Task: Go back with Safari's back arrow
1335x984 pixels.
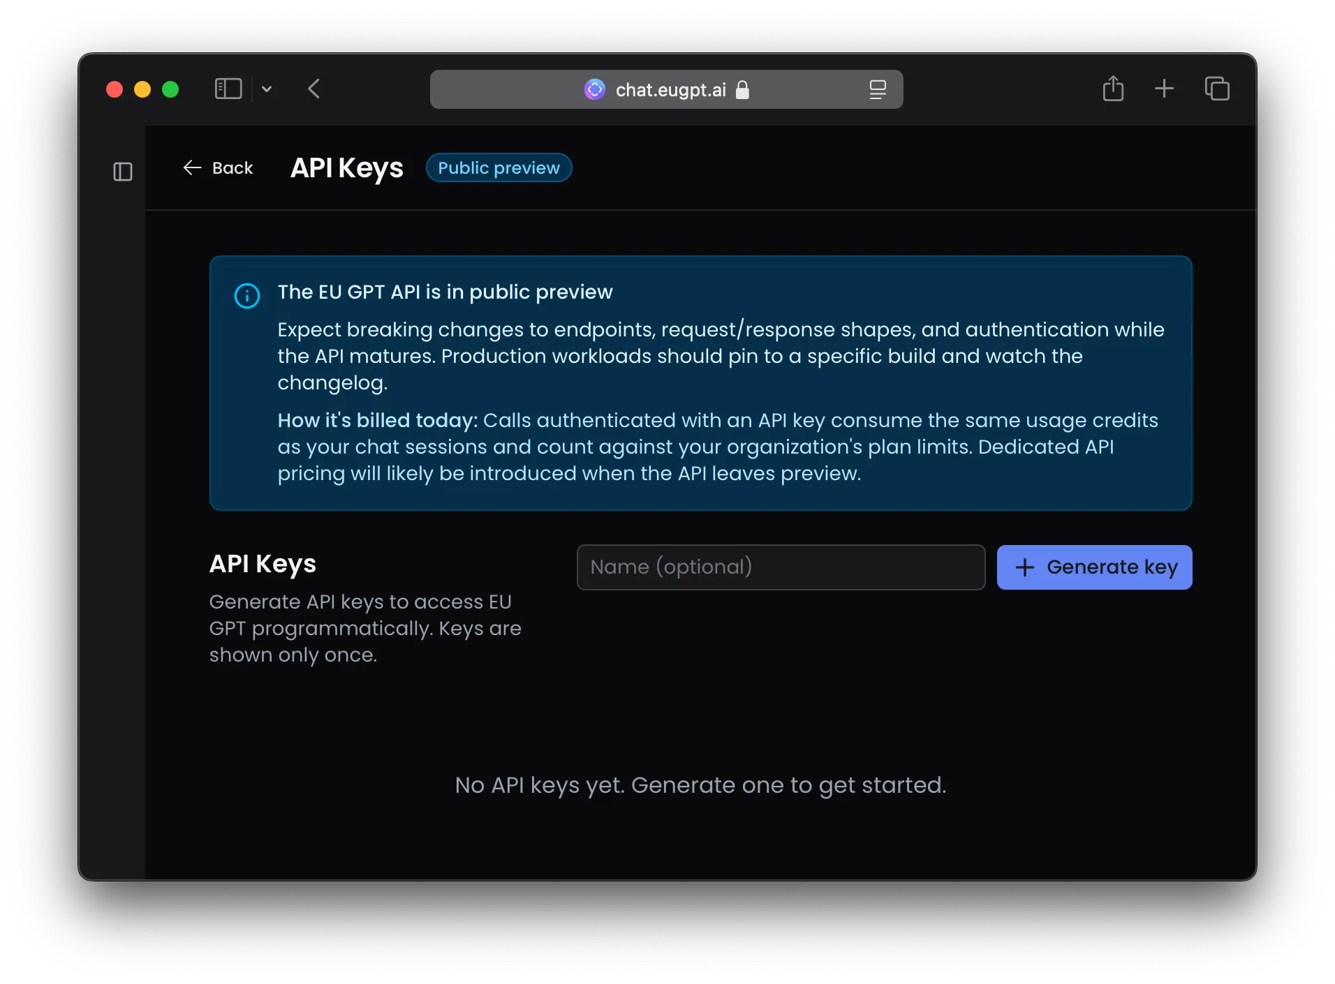Action: tap(314, 89)
